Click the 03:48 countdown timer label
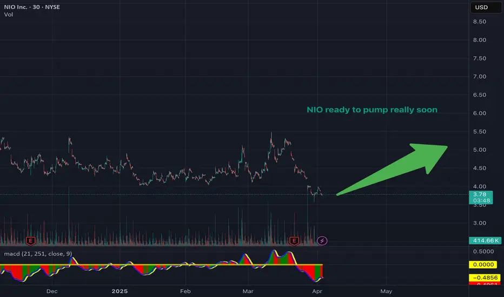Screen dimensions: 504x297 (481, 201)
